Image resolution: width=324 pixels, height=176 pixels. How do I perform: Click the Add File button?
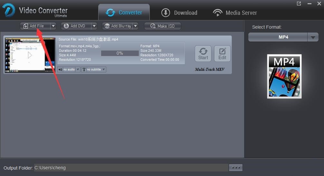pyautogui.click(x=35, y=26)
